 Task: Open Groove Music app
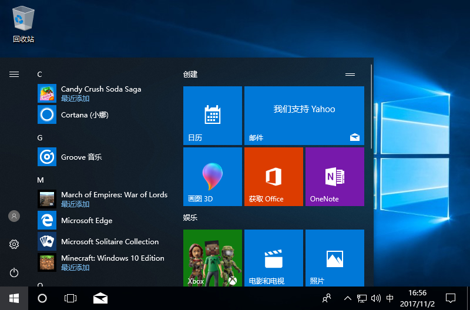tap(81, 157)
